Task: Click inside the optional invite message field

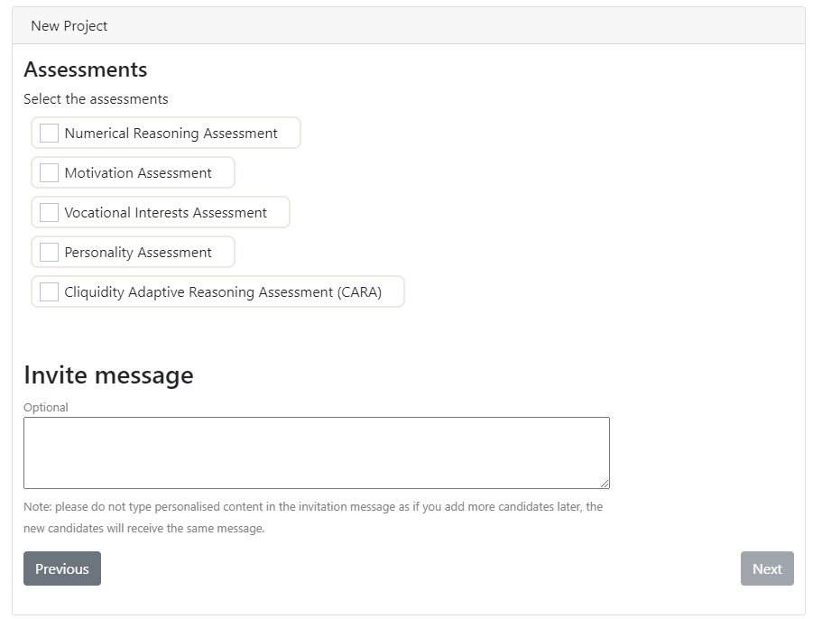Action: pyautogui.click(x=316, y=451)
